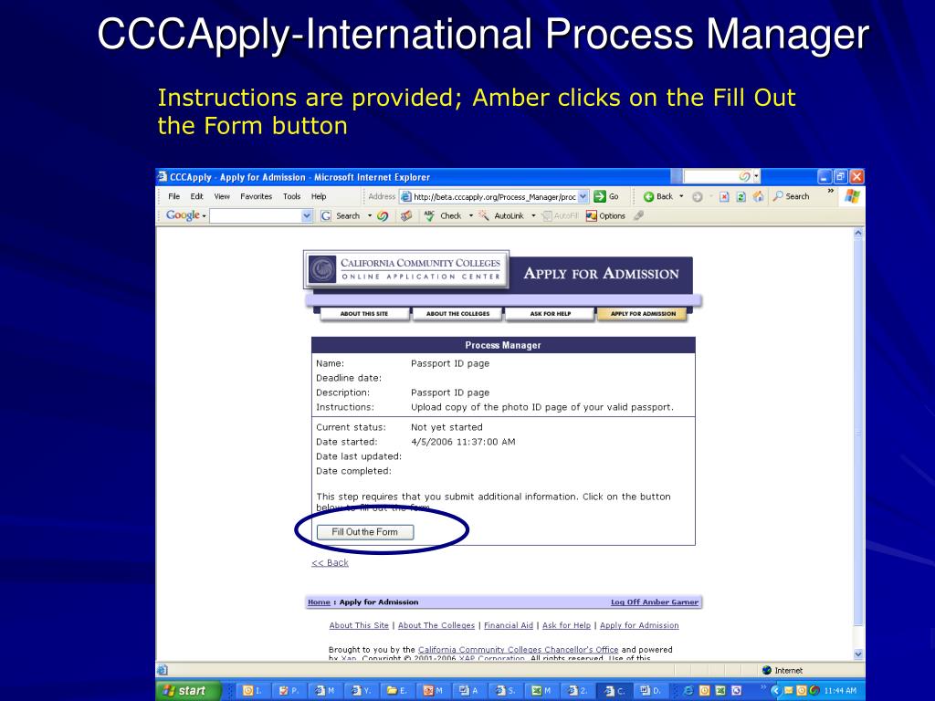The width and height of the screenshot is (935, 701).
Task: Select the Apply For Admission tab
Action: pos(643,314)
